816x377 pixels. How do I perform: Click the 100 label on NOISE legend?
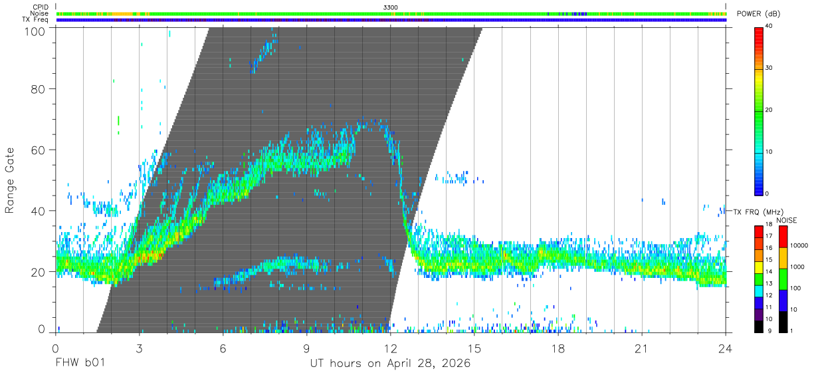pos(796,288)
